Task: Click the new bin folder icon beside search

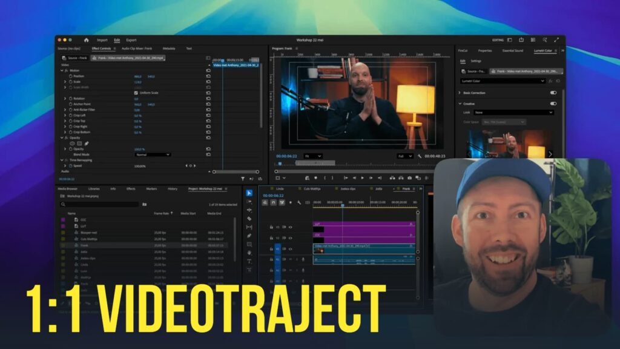Action: [x=144, y=204]
